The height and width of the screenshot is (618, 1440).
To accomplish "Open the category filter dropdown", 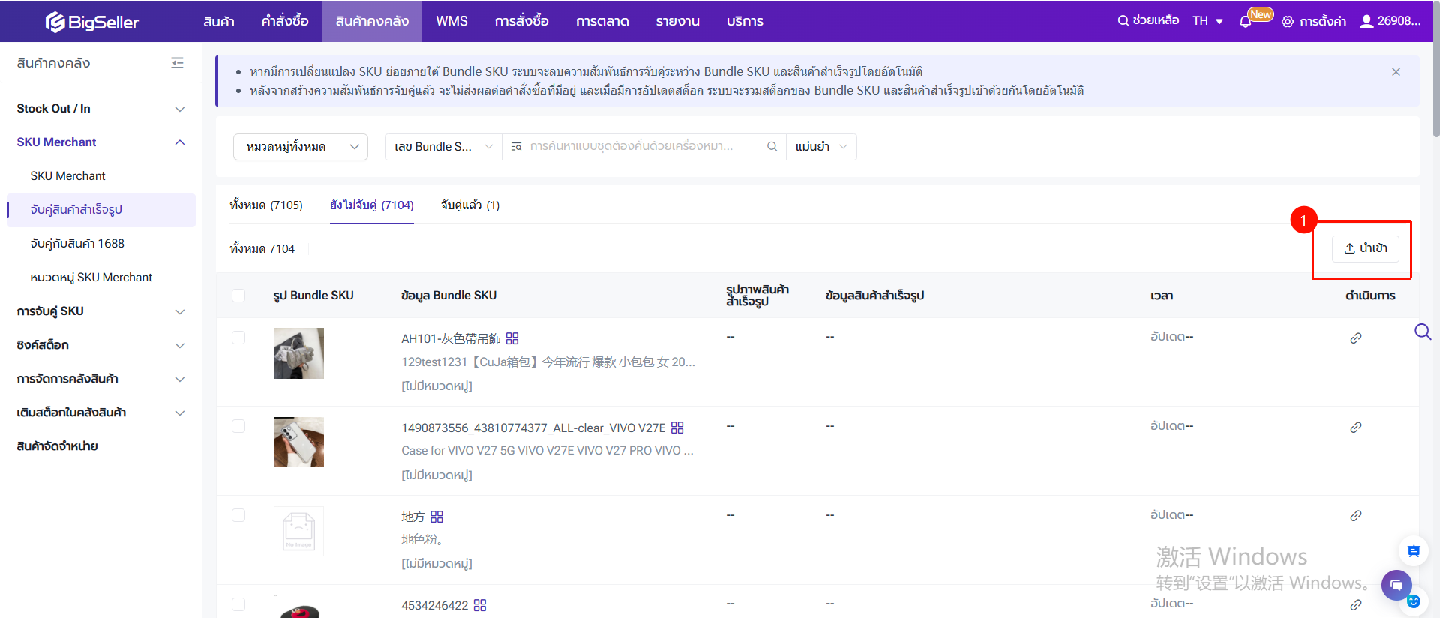I will [x=301, y=147].
